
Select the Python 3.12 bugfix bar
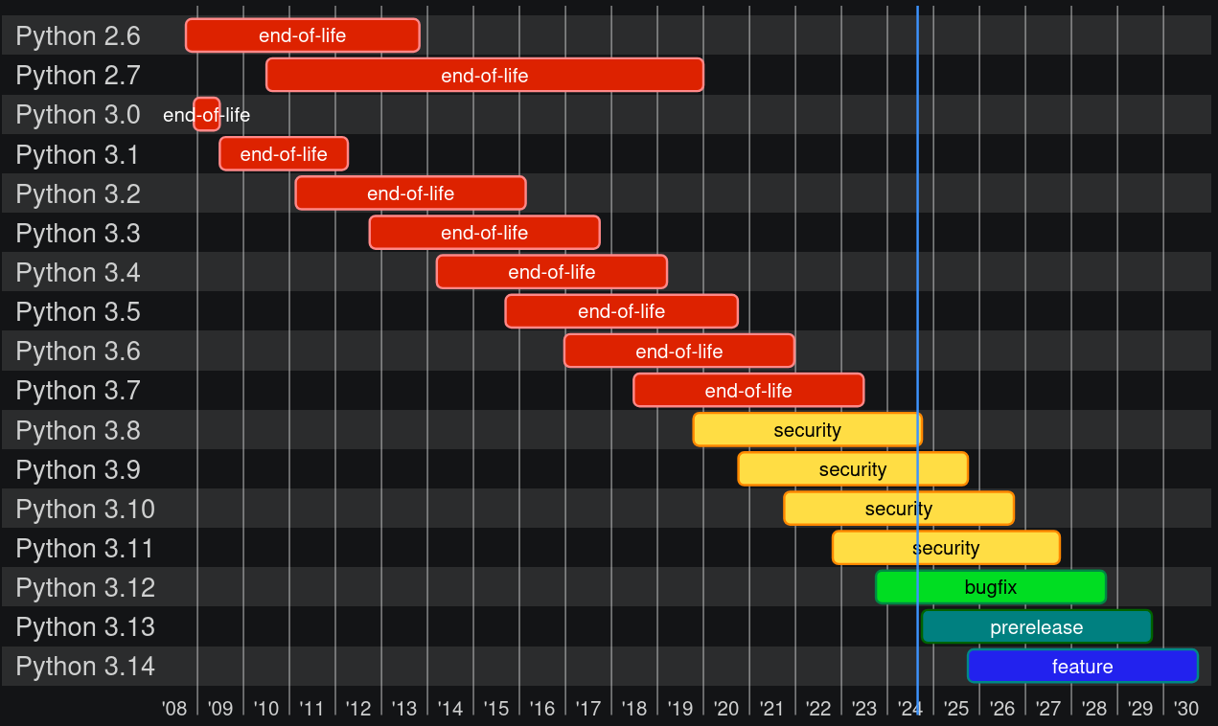[990, 587]
